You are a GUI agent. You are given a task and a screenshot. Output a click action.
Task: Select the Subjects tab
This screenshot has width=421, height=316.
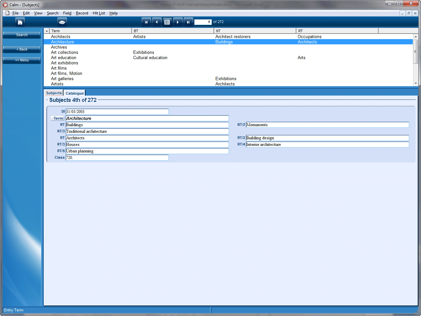click(54, 93)
